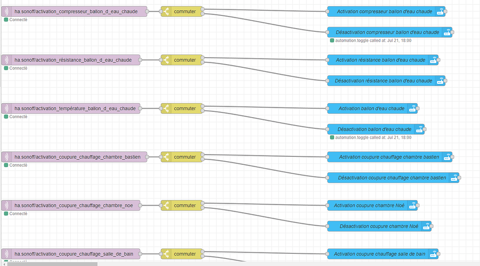This screenshot has width=480, height=266.
Task: Select the ha.sonoff/activation_coupure_chauffage_salle_de_bain node label
Action: point(74,254)
